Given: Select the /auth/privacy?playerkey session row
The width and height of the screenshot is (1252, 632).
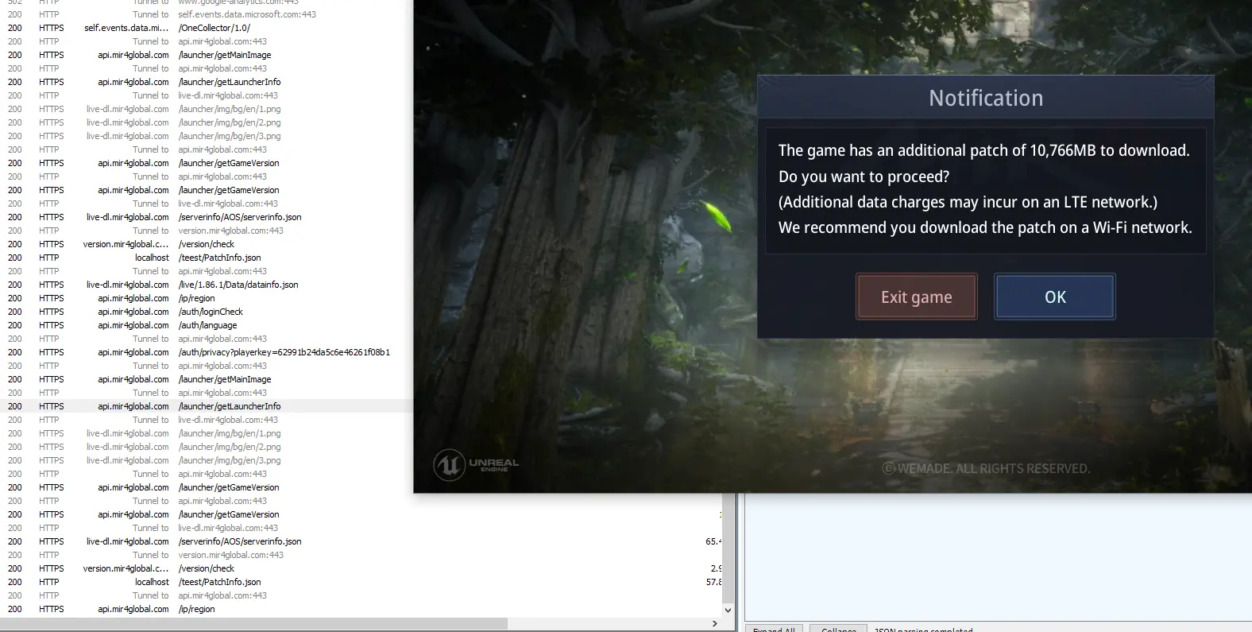Looking at the screenshot, I should (x=207, y=352).
